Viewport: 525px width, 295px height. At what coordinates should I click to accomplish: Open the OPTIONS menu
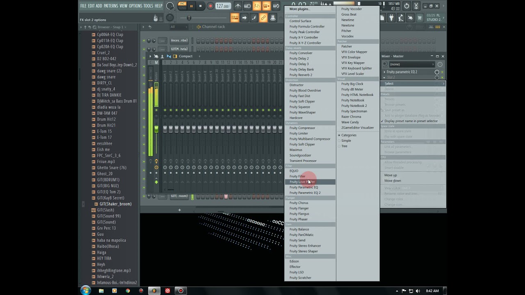point(135,6)
